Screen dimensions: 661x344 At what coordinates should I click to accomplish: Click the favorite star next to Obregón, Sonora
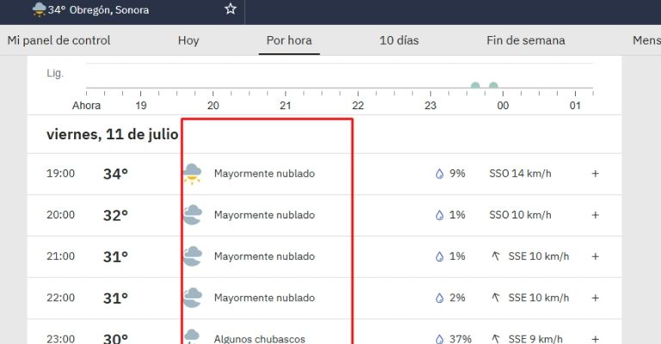(x=230, y=9)
